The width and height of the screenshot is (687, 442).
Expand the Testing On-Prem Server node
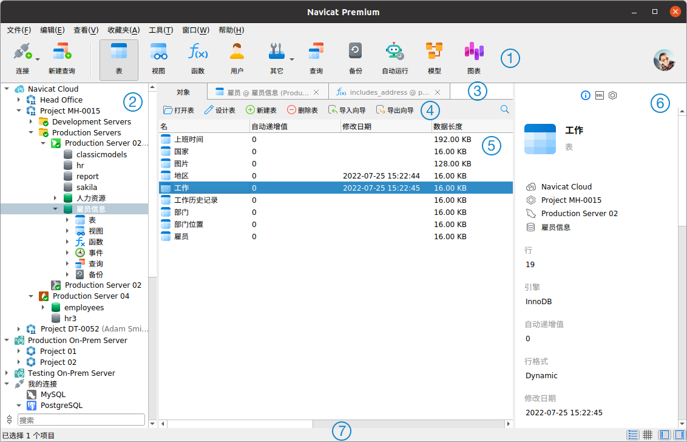coord(7,373)
